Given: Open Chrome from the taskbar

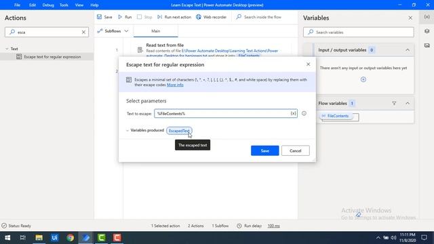Looking at the screenshot, I should click(x=70, y=238).
